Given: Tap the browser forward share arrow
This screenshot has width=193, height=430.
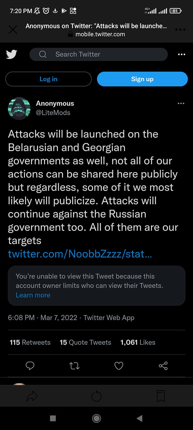Looking at the screenshot, I should point(32,396).
